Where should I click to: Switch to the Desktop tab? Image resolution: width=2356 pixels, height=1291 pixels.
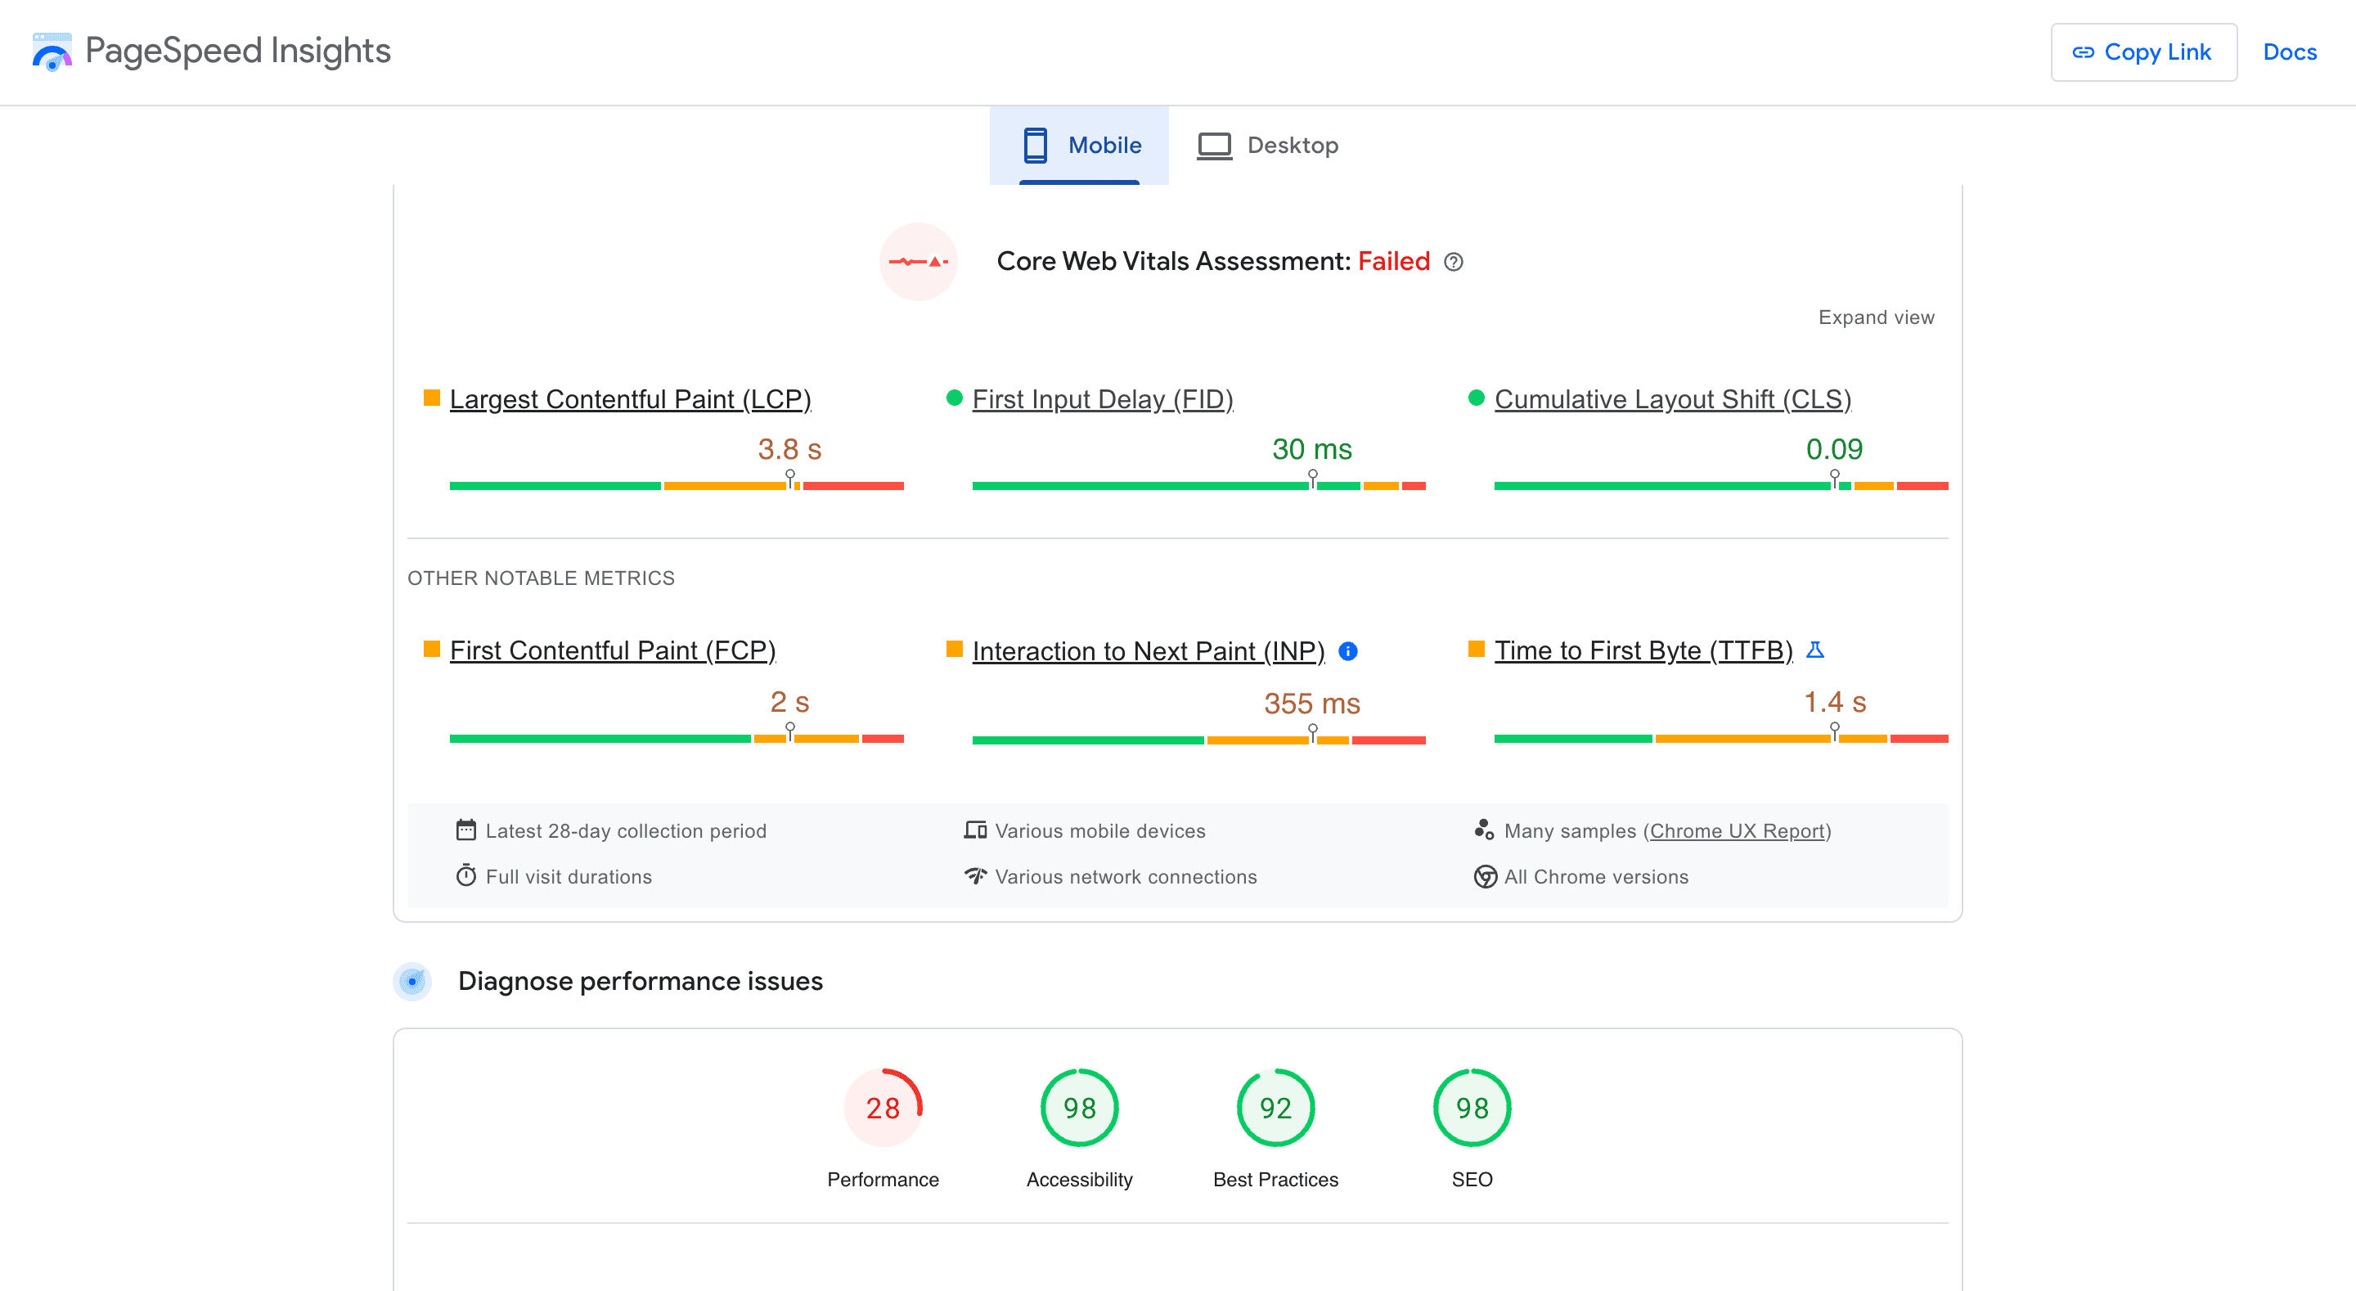click(x=1268, y=145)
